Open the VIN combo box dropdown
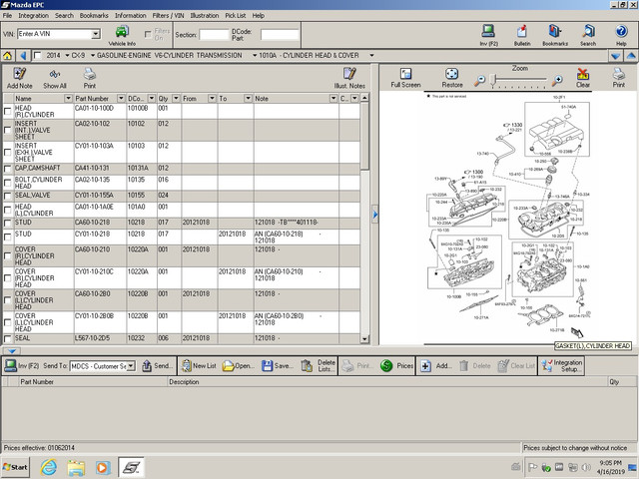This screenshot has height=479, width=639. [96, 34]
